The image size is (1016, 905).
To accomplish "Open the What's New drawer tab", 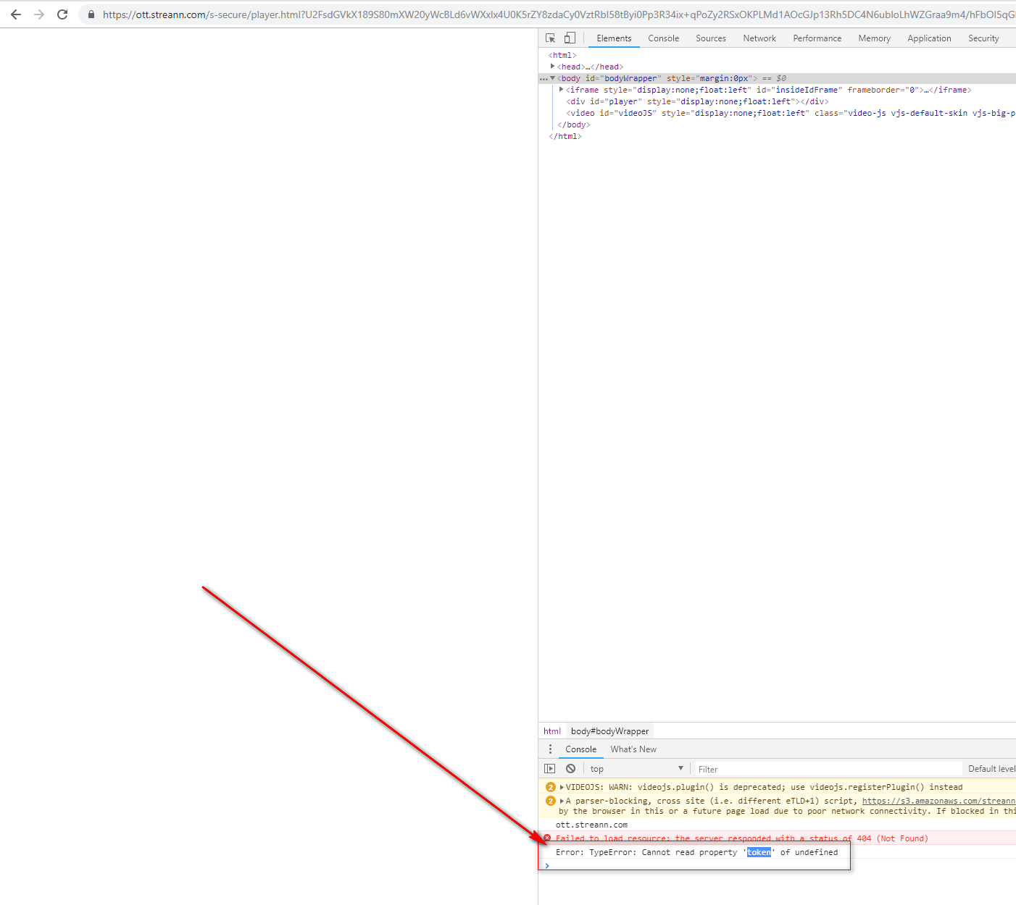I will pos(633,749).
